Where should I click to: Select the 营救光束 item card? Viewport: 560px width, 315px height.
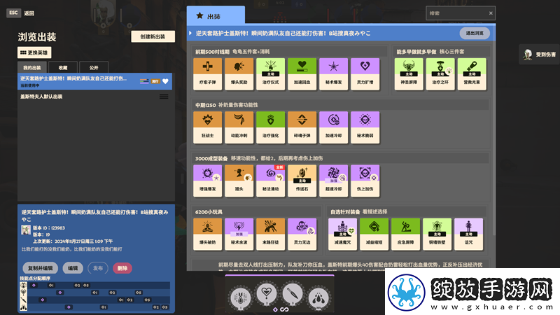click(x=472, y=73)
